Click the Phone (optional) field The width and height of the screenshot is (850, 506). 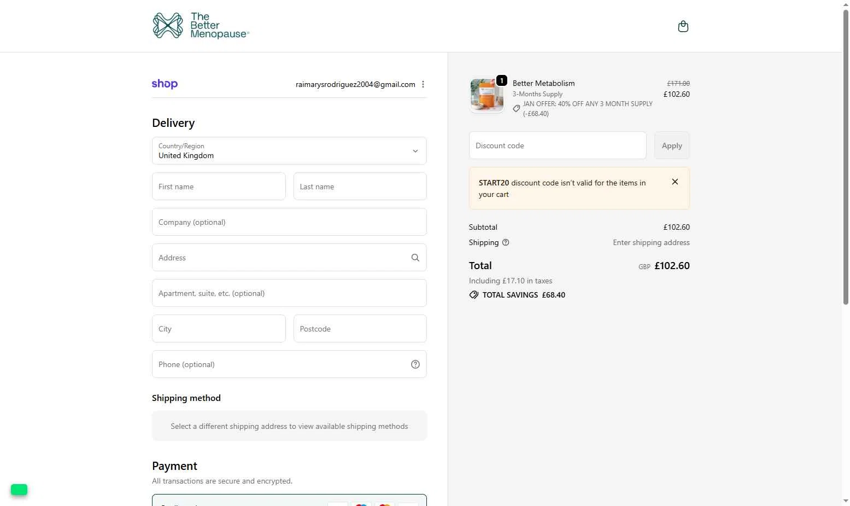click(289, 364)
